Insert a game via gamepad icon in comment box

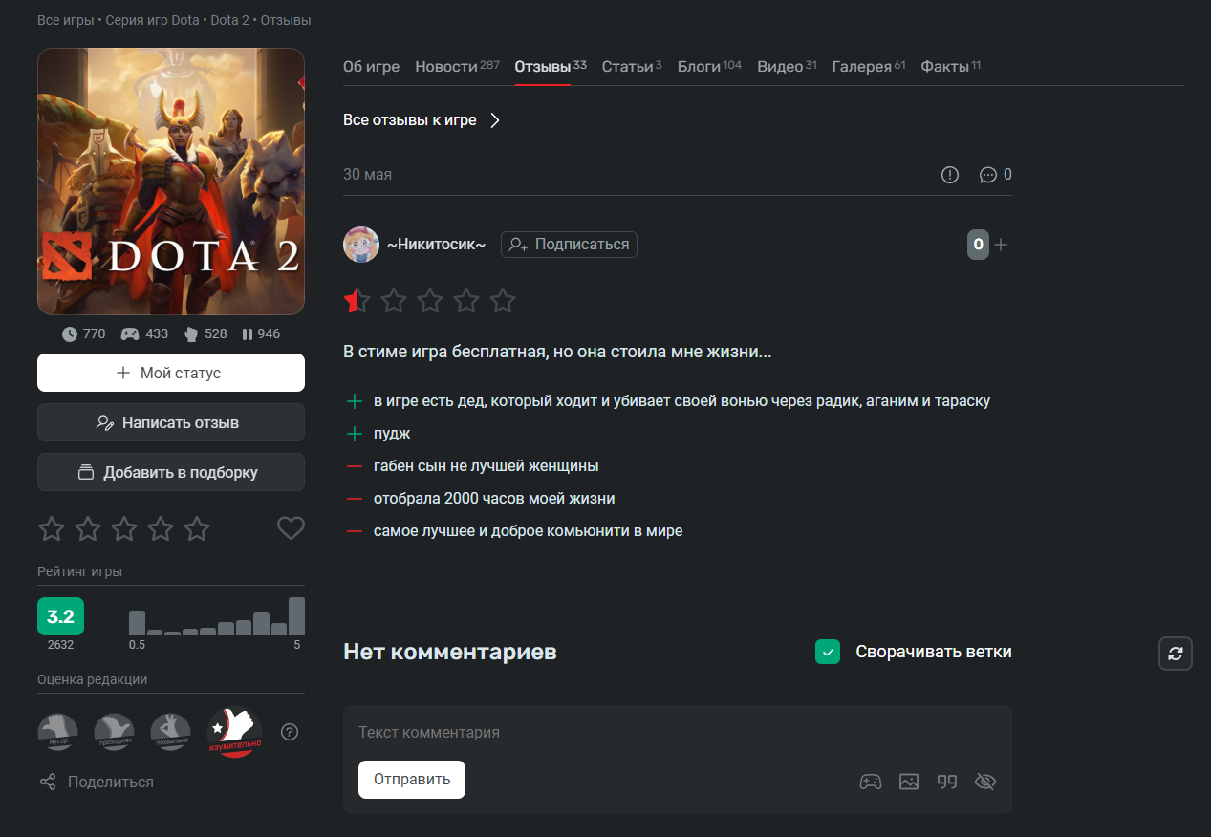[870, 782]
